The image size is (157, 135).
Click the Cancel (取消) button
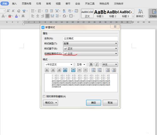[110, 103]
